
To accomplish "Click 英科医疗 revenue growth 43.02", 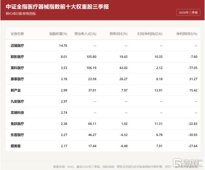I will pos(123,68).
